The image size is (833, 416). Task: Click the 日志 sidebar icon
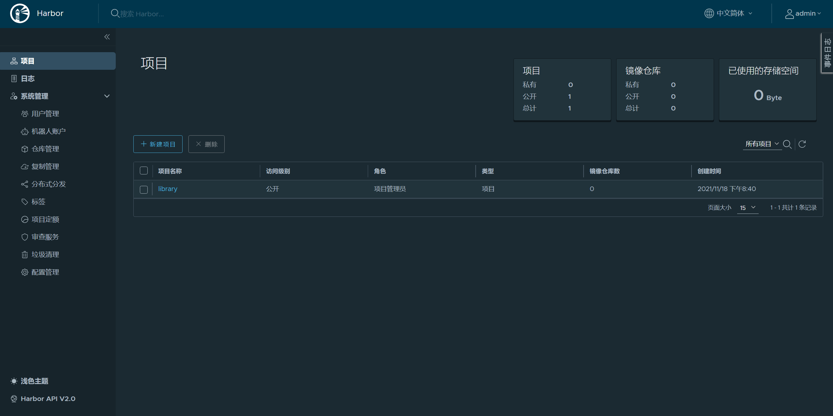[14, 79]
